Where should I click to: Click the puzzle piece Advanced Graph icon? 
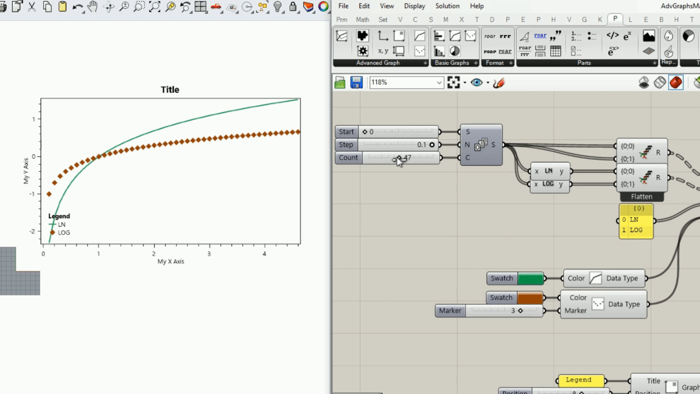pos(362,36)
